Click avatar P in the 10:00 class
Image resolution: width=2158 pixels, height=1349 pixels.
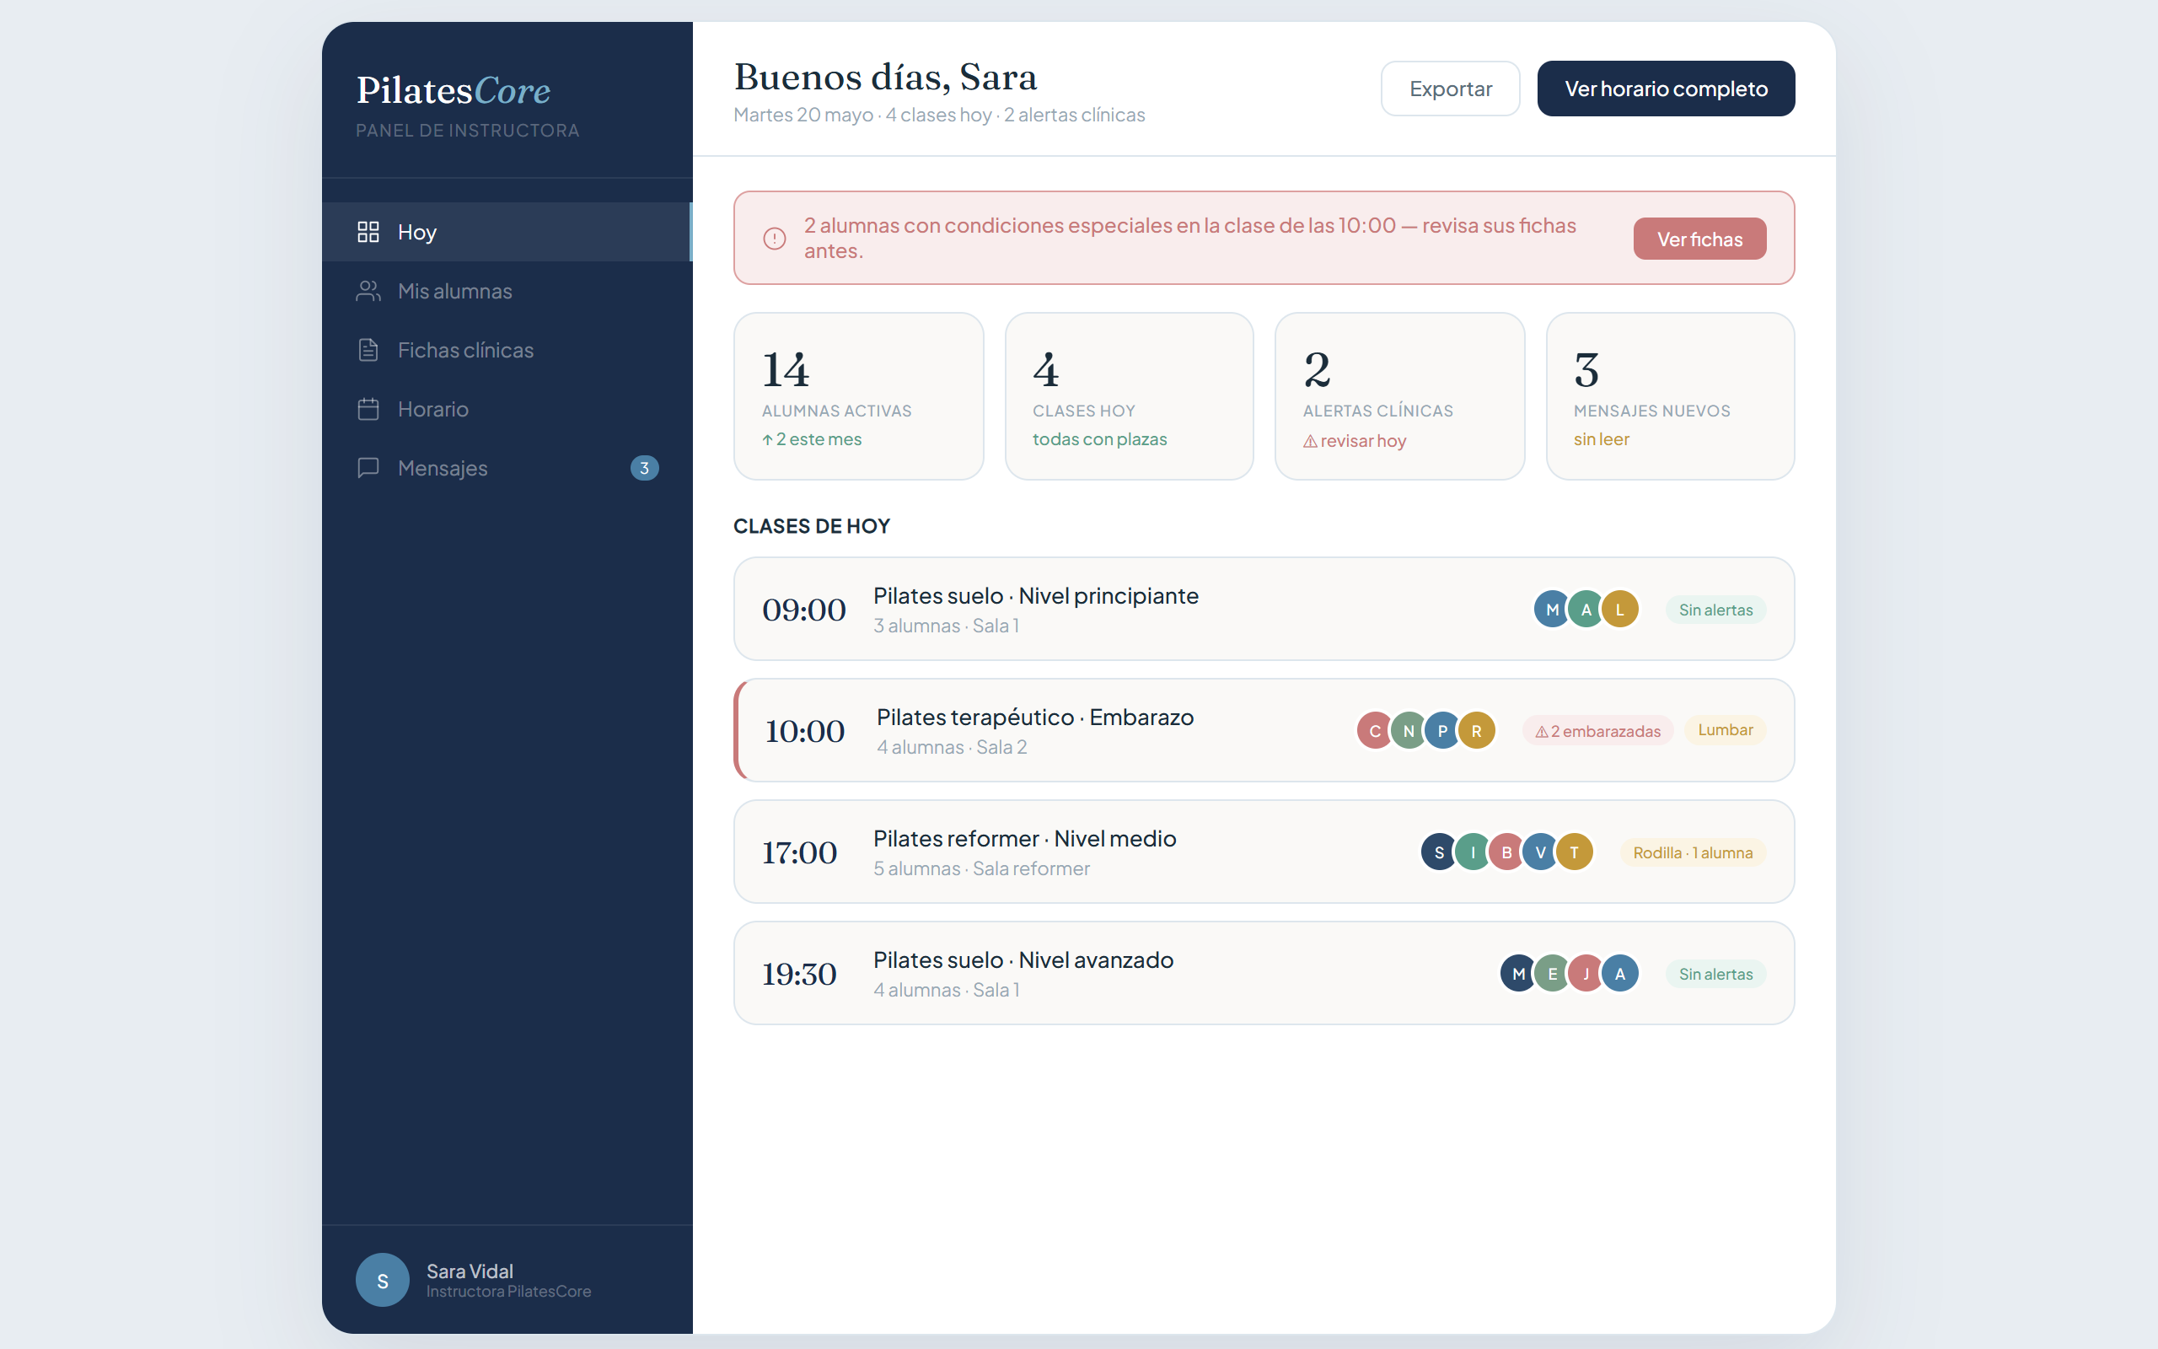point(1442,731)
